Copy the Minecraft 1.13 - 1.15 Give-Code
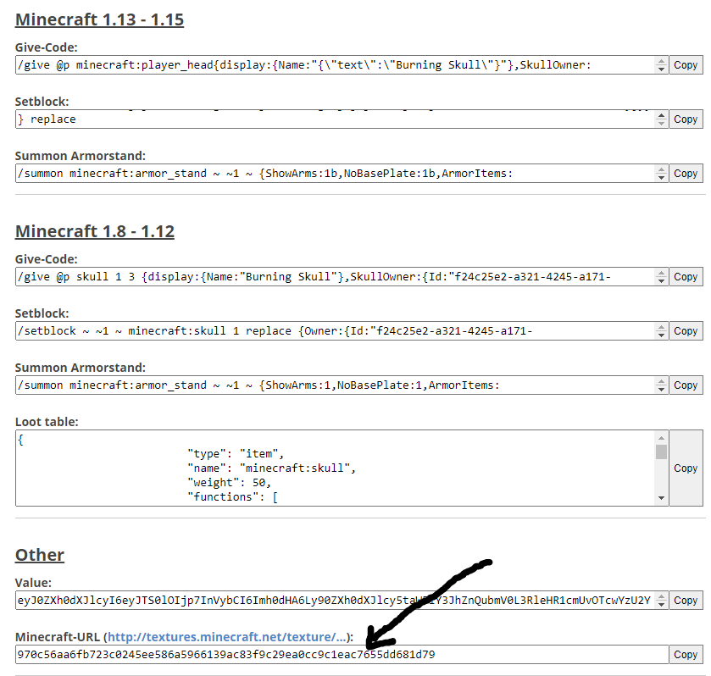Image resolution: width=711 pixels, height=676 pixels. tap(685, 65)
